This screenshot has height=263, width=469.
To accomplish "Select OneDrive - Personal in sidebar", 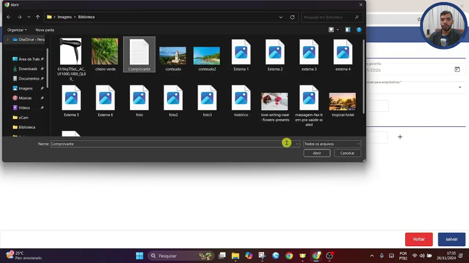I will pos(29,39).
